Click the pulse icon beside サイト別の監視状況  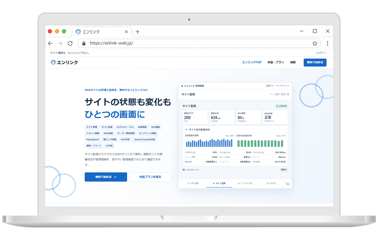186,129
